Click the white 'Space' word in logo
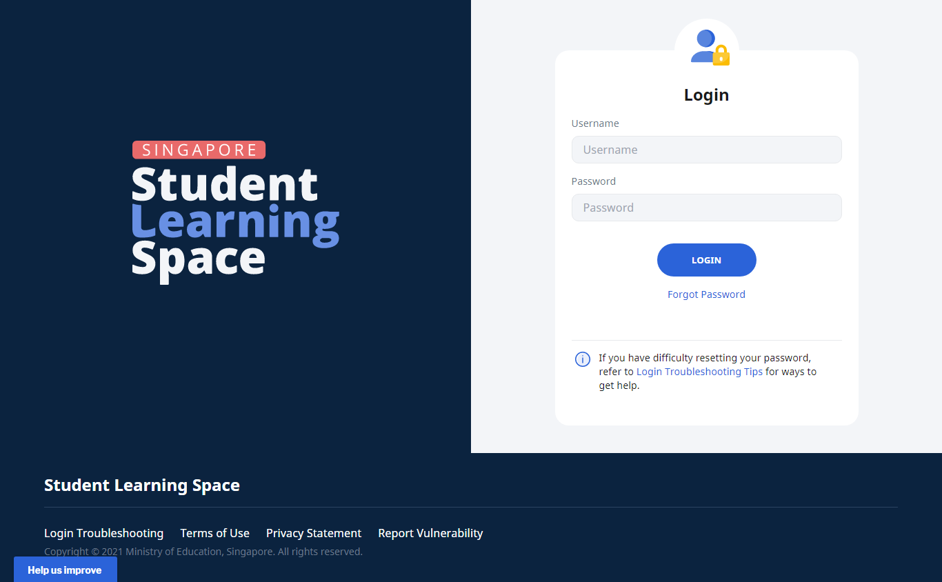Image resolution: width=942 pixels, height=582 pixels. pos(199,259)
